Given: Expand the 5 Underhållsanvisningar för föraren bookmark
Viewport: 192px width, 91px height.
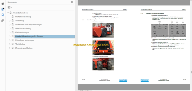Looking at the screenshot, I should point(10,36).
